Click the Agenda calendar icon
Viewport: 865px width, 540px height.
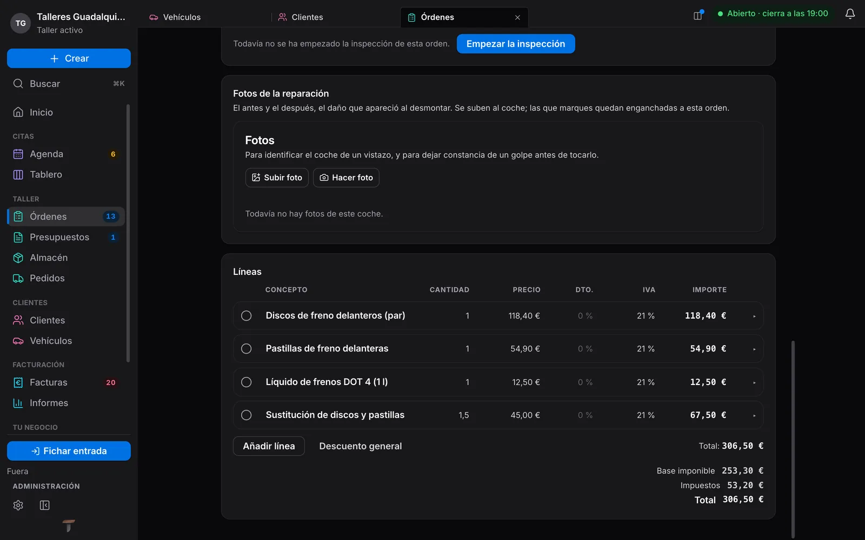coord(18,154)
